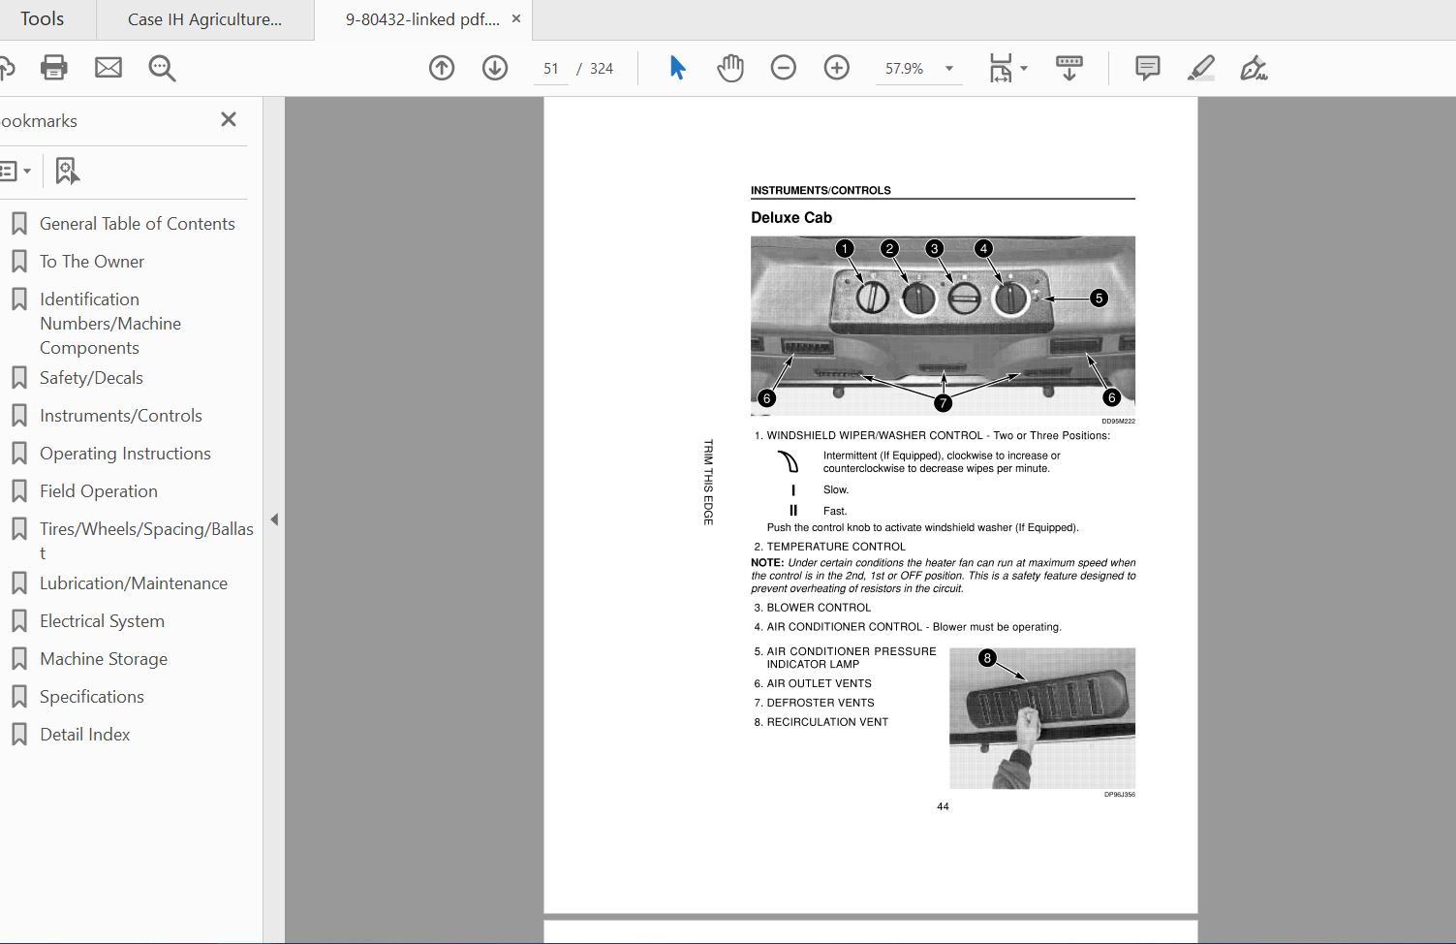The image size is (1456, 944).
Task: Open the Tools tab
Action: [43, 19]
